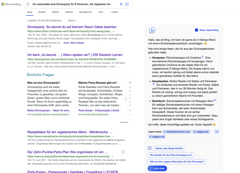Screen dimensions: 240x173
Task: Expand the moerderische-dinnerparty.de URL dropdown arrow
Action: [x=113, y=136]
